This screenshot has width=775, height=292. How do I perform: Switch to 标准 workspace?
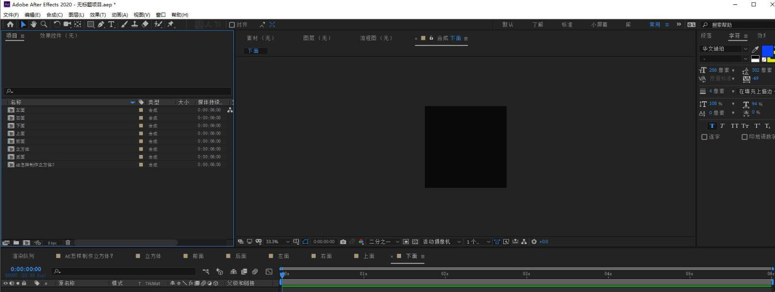[567, 25]
